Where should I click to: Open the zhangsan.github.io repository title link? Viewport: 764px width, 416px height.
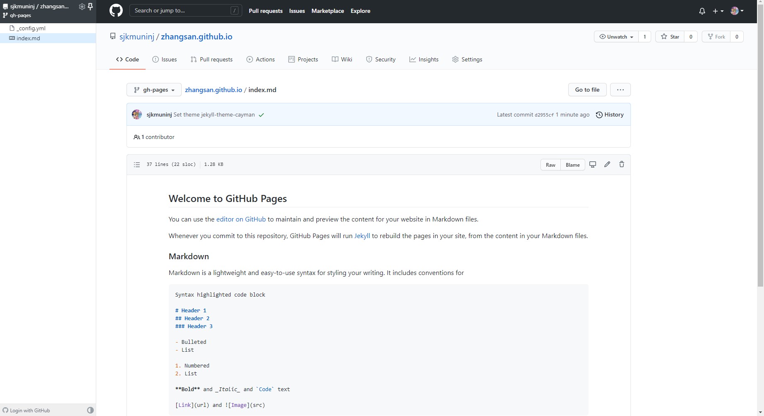coord(197,36)
